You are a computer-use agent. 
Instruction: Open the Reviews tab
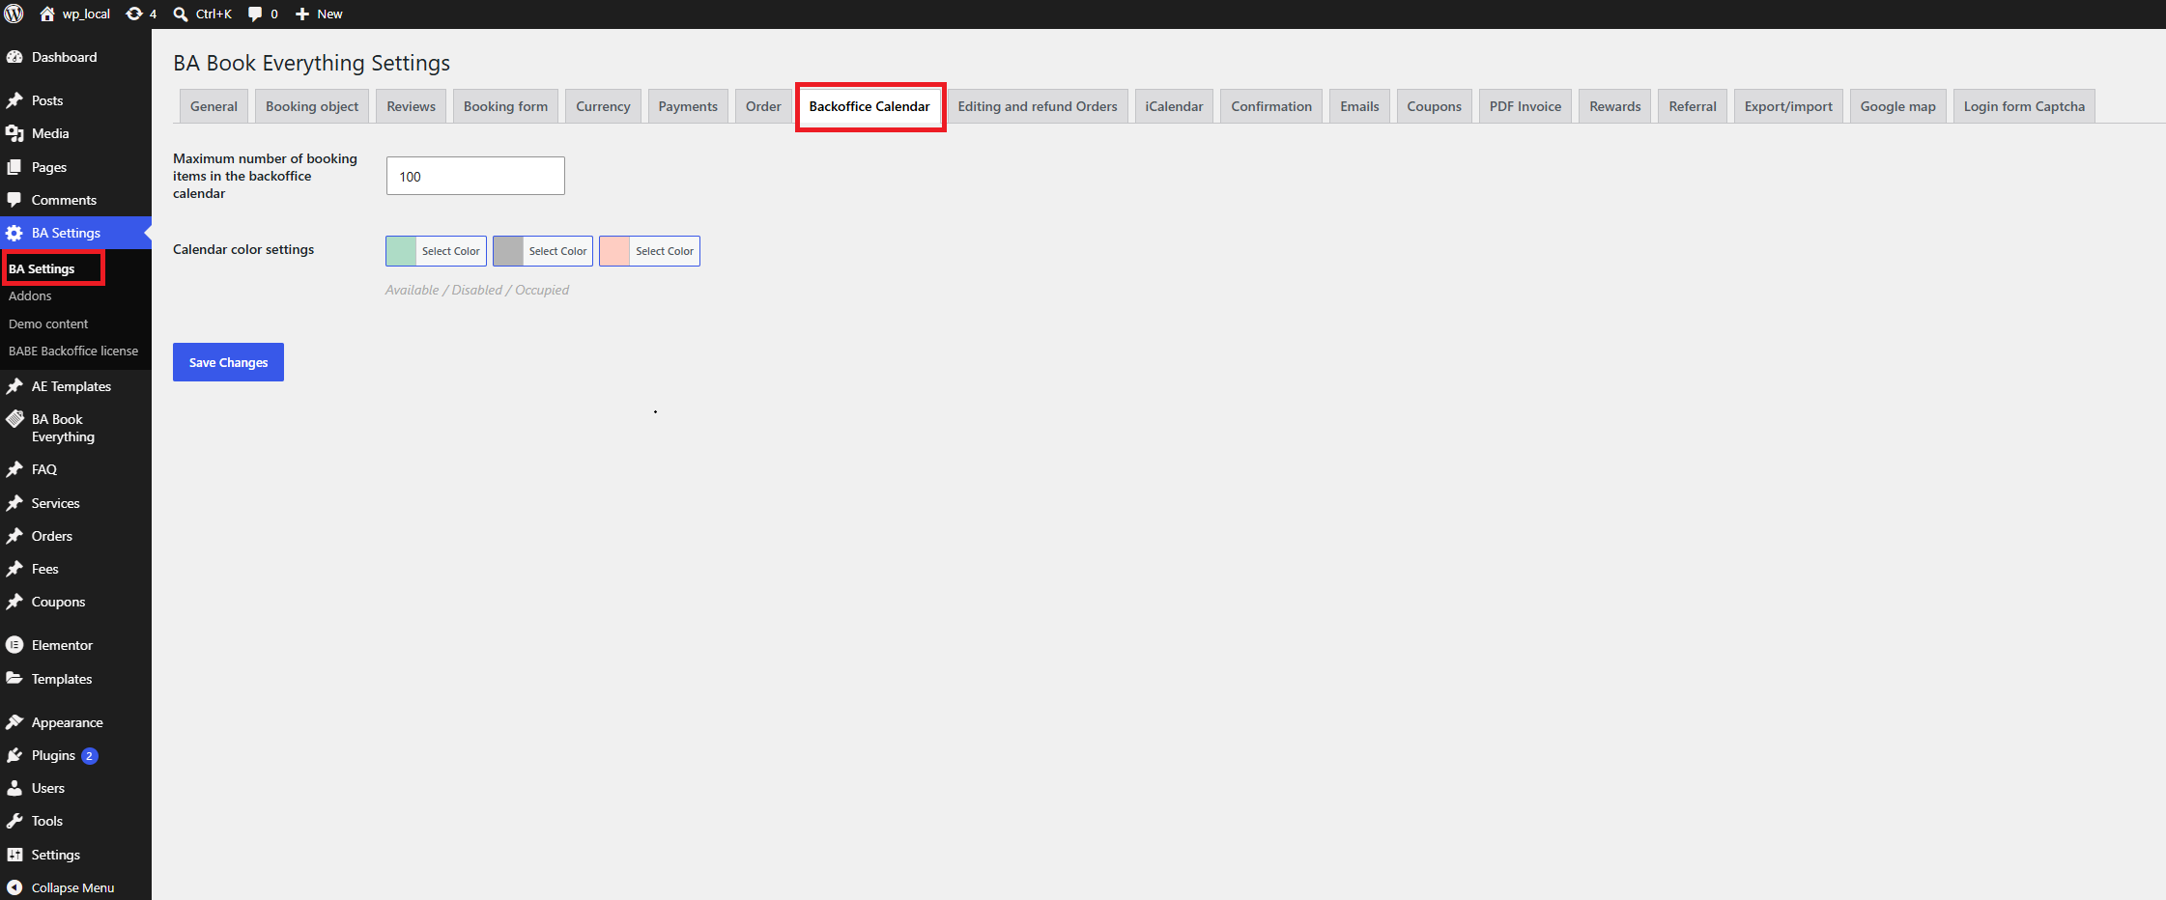pos(412,106)
